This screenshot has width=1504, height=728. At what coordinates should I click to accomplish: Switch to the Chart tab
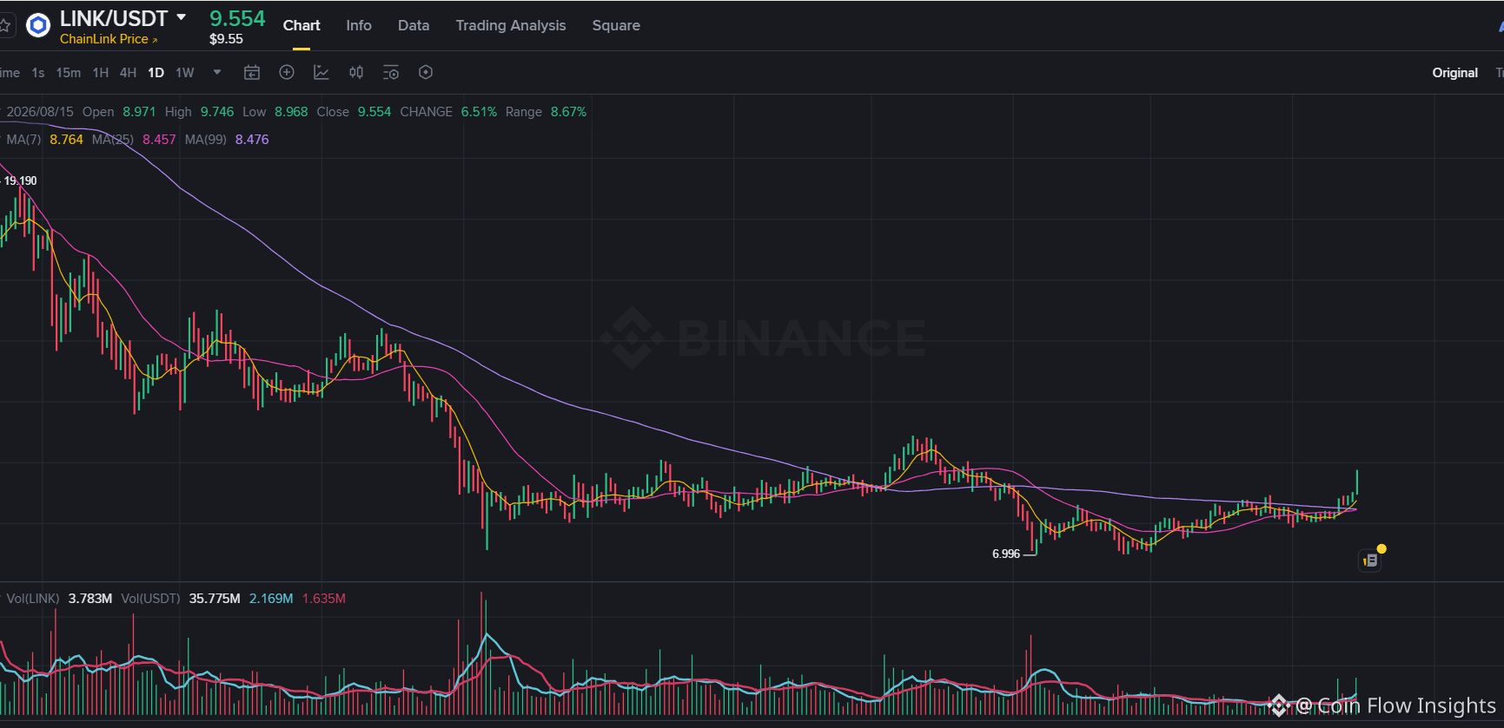(301, 26)
